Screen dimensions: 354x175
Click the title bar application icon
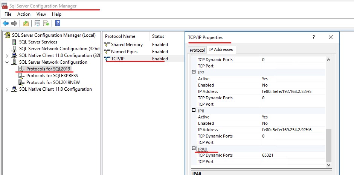click(5, 6)
